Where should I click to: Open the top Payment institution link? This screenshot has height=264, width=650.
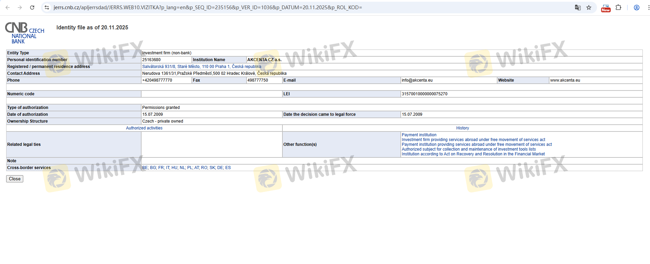tap(419, 135)
